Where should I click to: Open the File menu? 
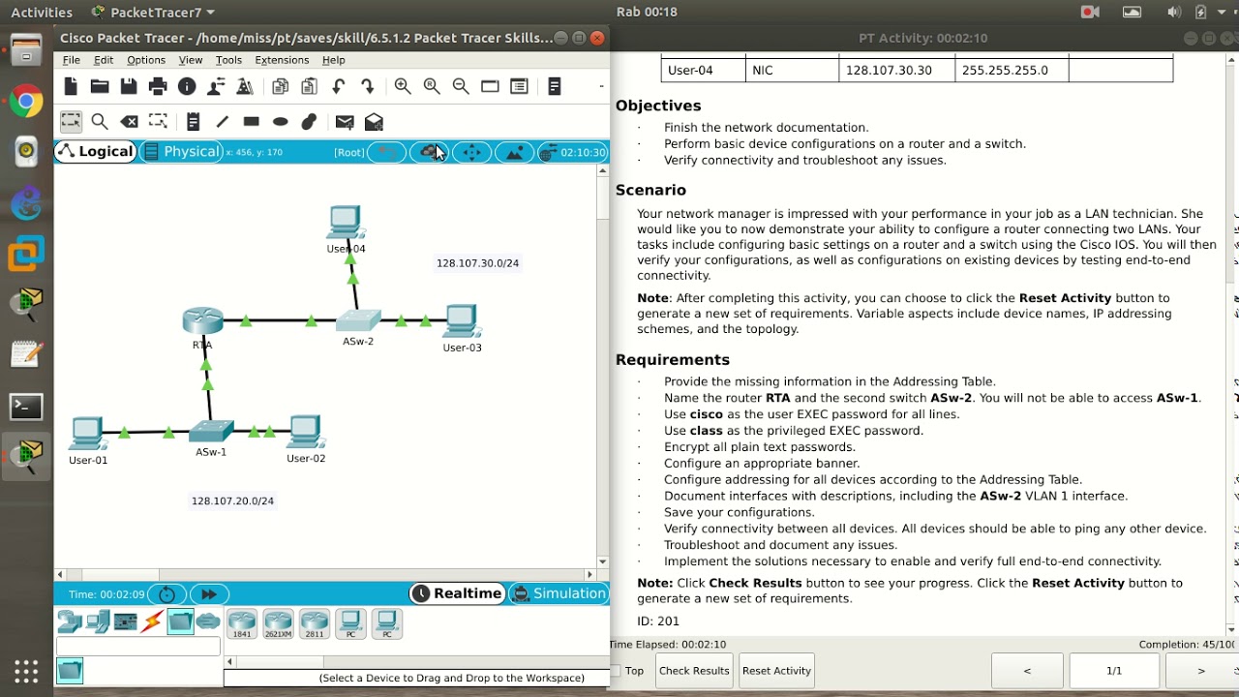(72, 60)
